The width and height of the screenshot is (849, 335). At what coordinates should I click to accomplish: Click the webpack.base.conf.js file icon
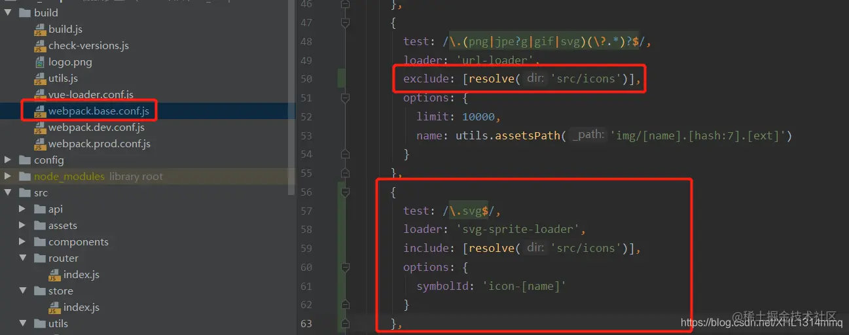[x=39, y=111]
